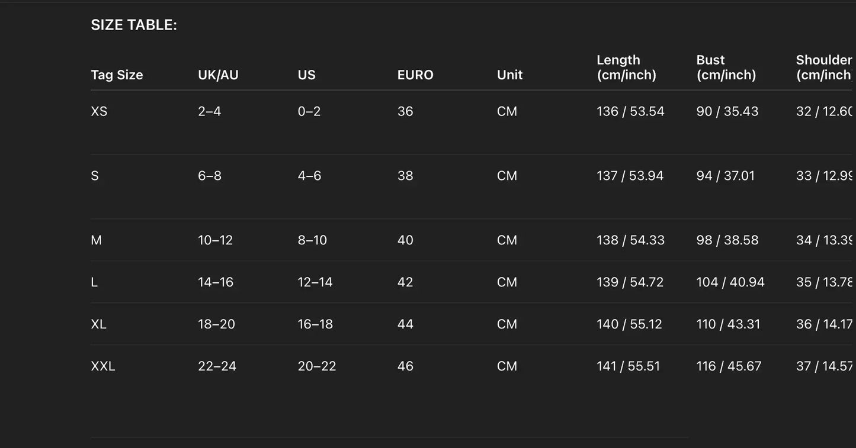Select the length value 140 / 55.12
The height and width of the screenshot is (448, 856).
point(629,324)
